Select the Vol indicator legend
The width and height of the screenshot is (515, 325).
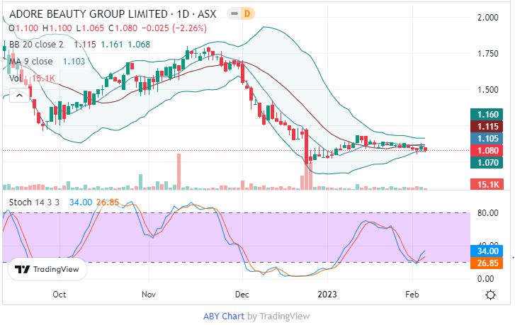[x=16, y=78]
